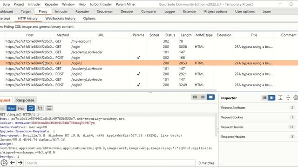This screenshot has height=167, width=298.
Task: Select POST /login2 row with length 2921
Action: click(x=149, y=74)
